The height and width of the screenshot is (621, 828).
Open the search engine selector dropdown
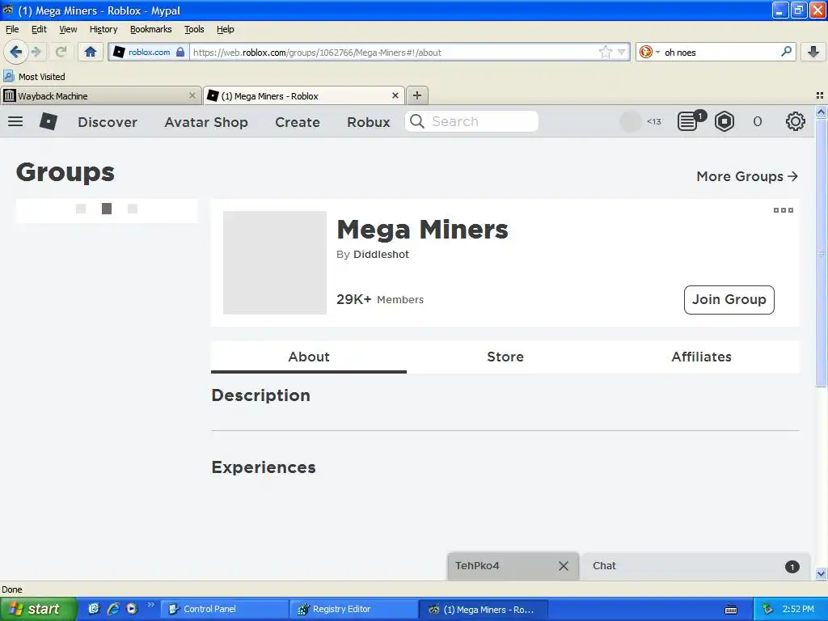(649, 52)
